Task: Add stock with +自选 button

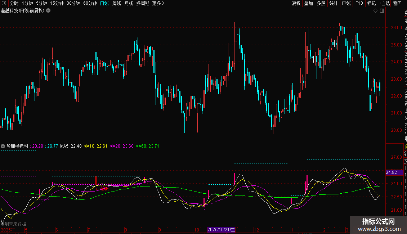Action: point(384,3)
